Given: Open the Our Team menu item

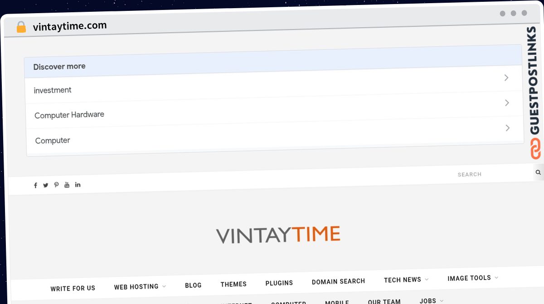Looking at the screenshot, I should (x=384, y=302).
